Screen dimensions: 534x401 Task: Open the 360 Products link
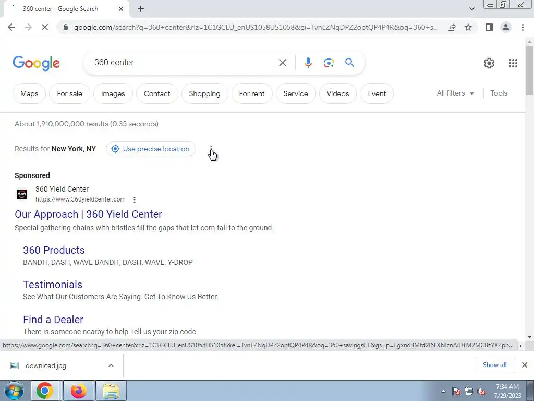click(x=54, y=250)
